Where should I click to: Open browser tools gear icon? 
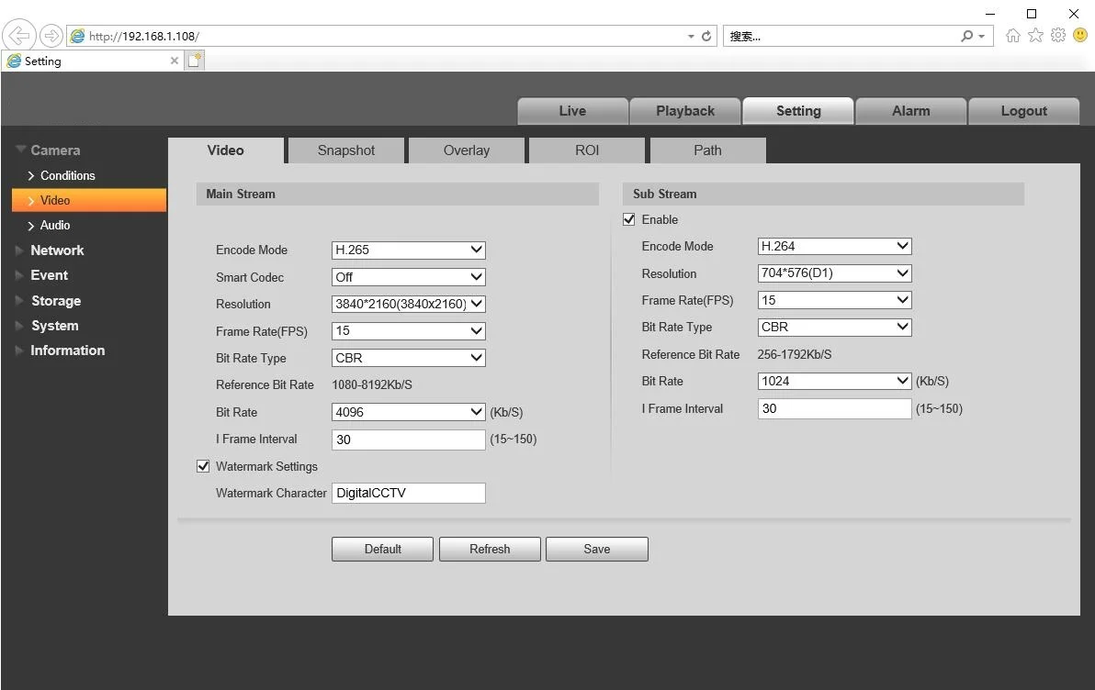coord(1058,35)
